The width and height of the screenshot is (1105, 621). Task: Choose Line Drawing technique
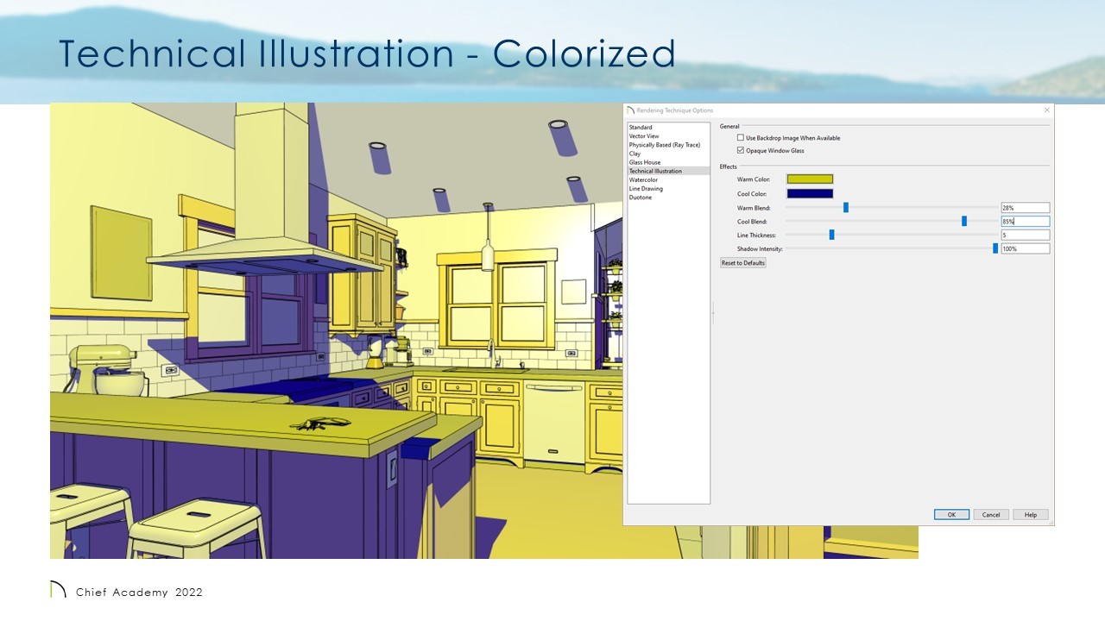click(x=646, y=189)
